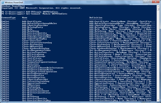This screenshot has width=161, height=103.
Task: Click Get-InfrastructureLog in the Name column
Action: tap(36, 81)
